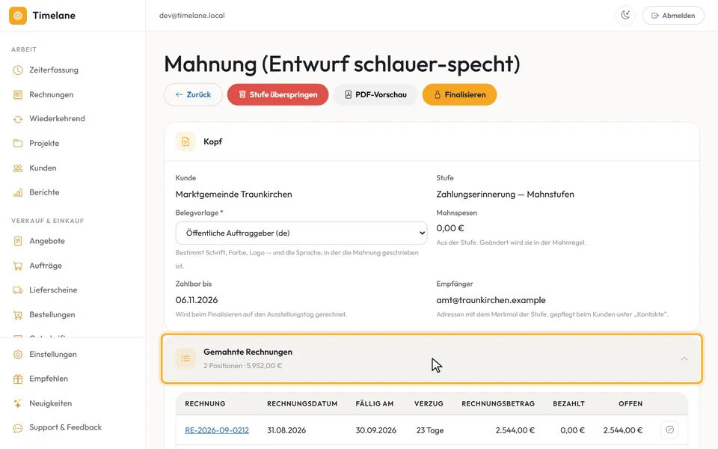718x449 pixels.
Task: Click the Finalisieren button
Action: [460, 95]
